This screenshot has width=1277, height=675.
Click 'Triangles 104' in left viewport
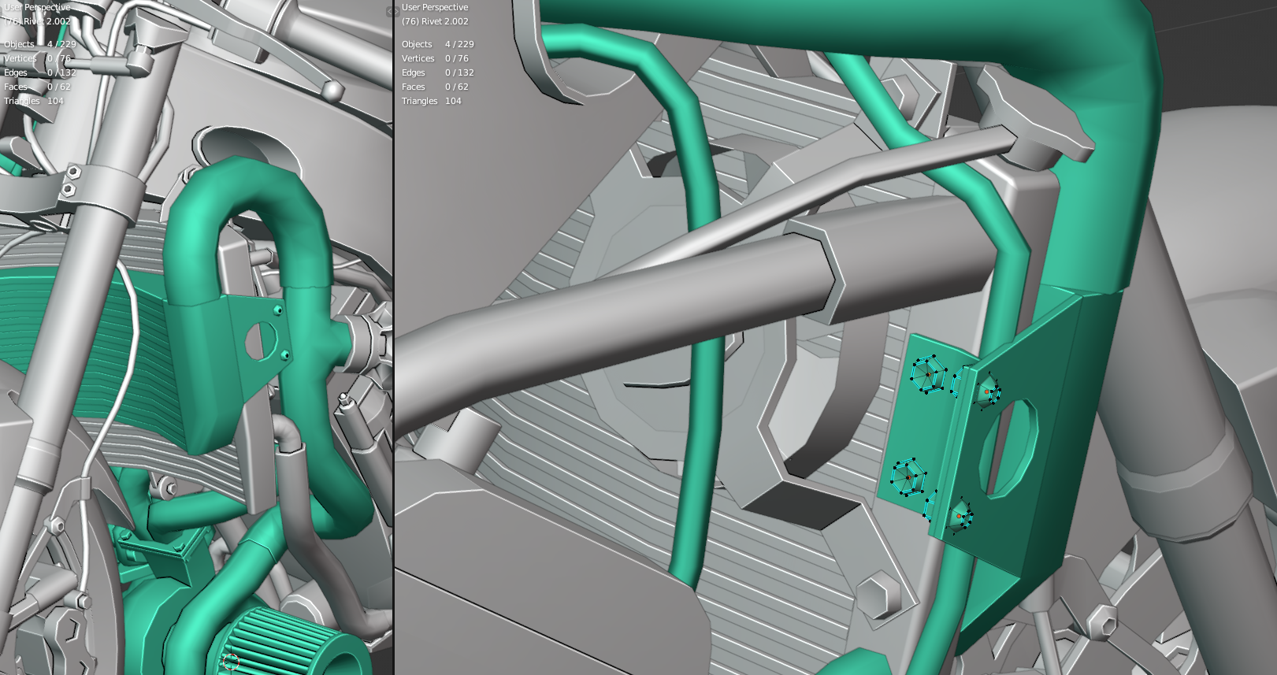pyautogui.click(x=34, y=101)
